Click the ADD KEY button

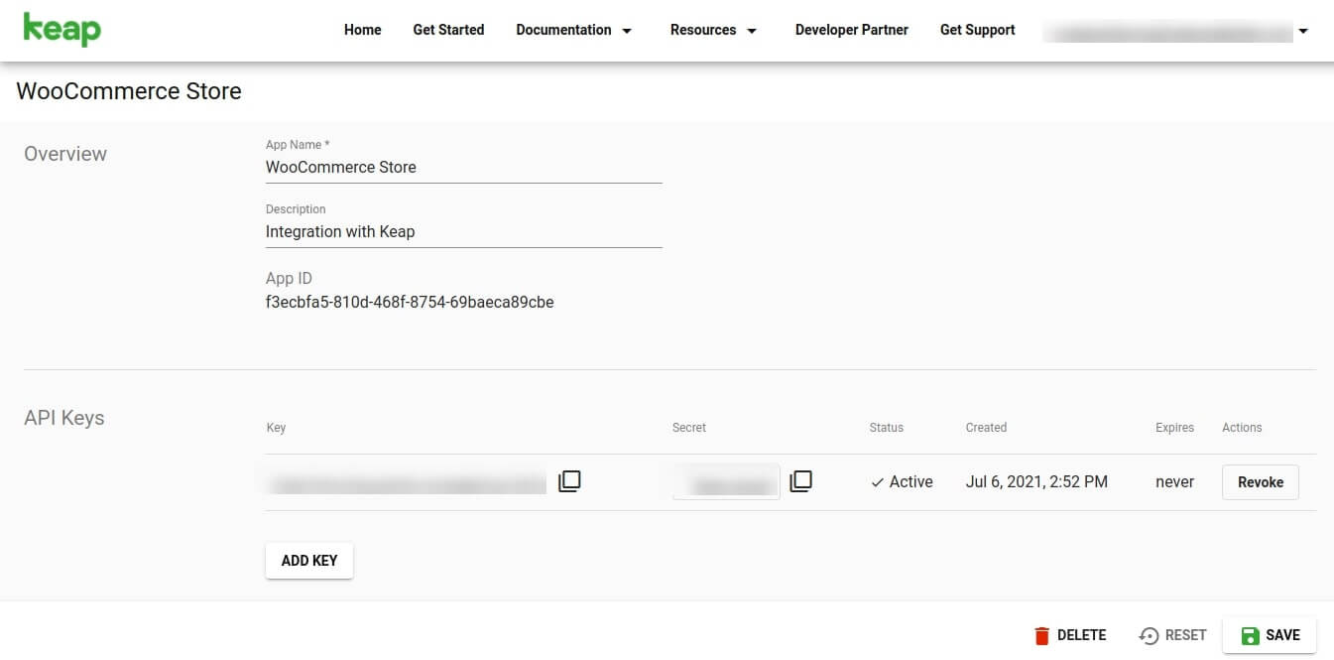pos(308,560)
